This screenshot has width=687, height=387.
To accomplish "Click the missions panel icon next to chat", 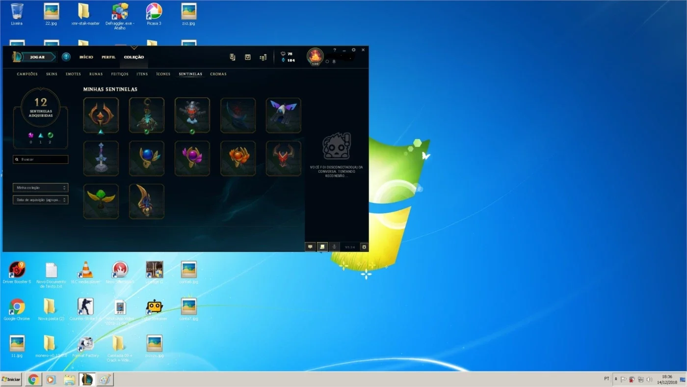I will coord(322,247).
